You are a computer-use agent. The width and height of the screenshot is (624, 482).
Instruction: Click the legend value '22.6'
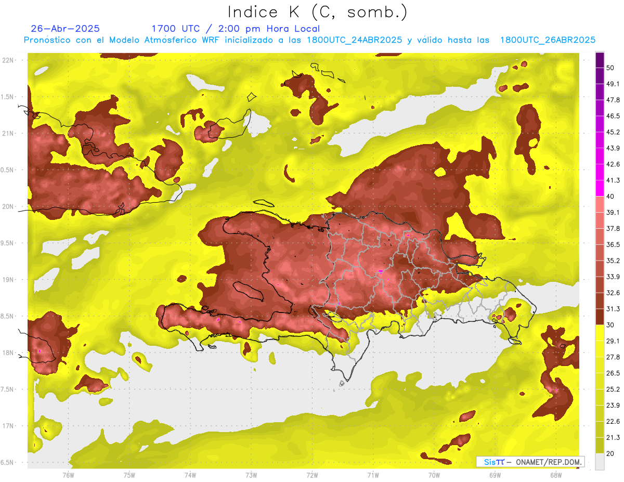tap(613, 421)
